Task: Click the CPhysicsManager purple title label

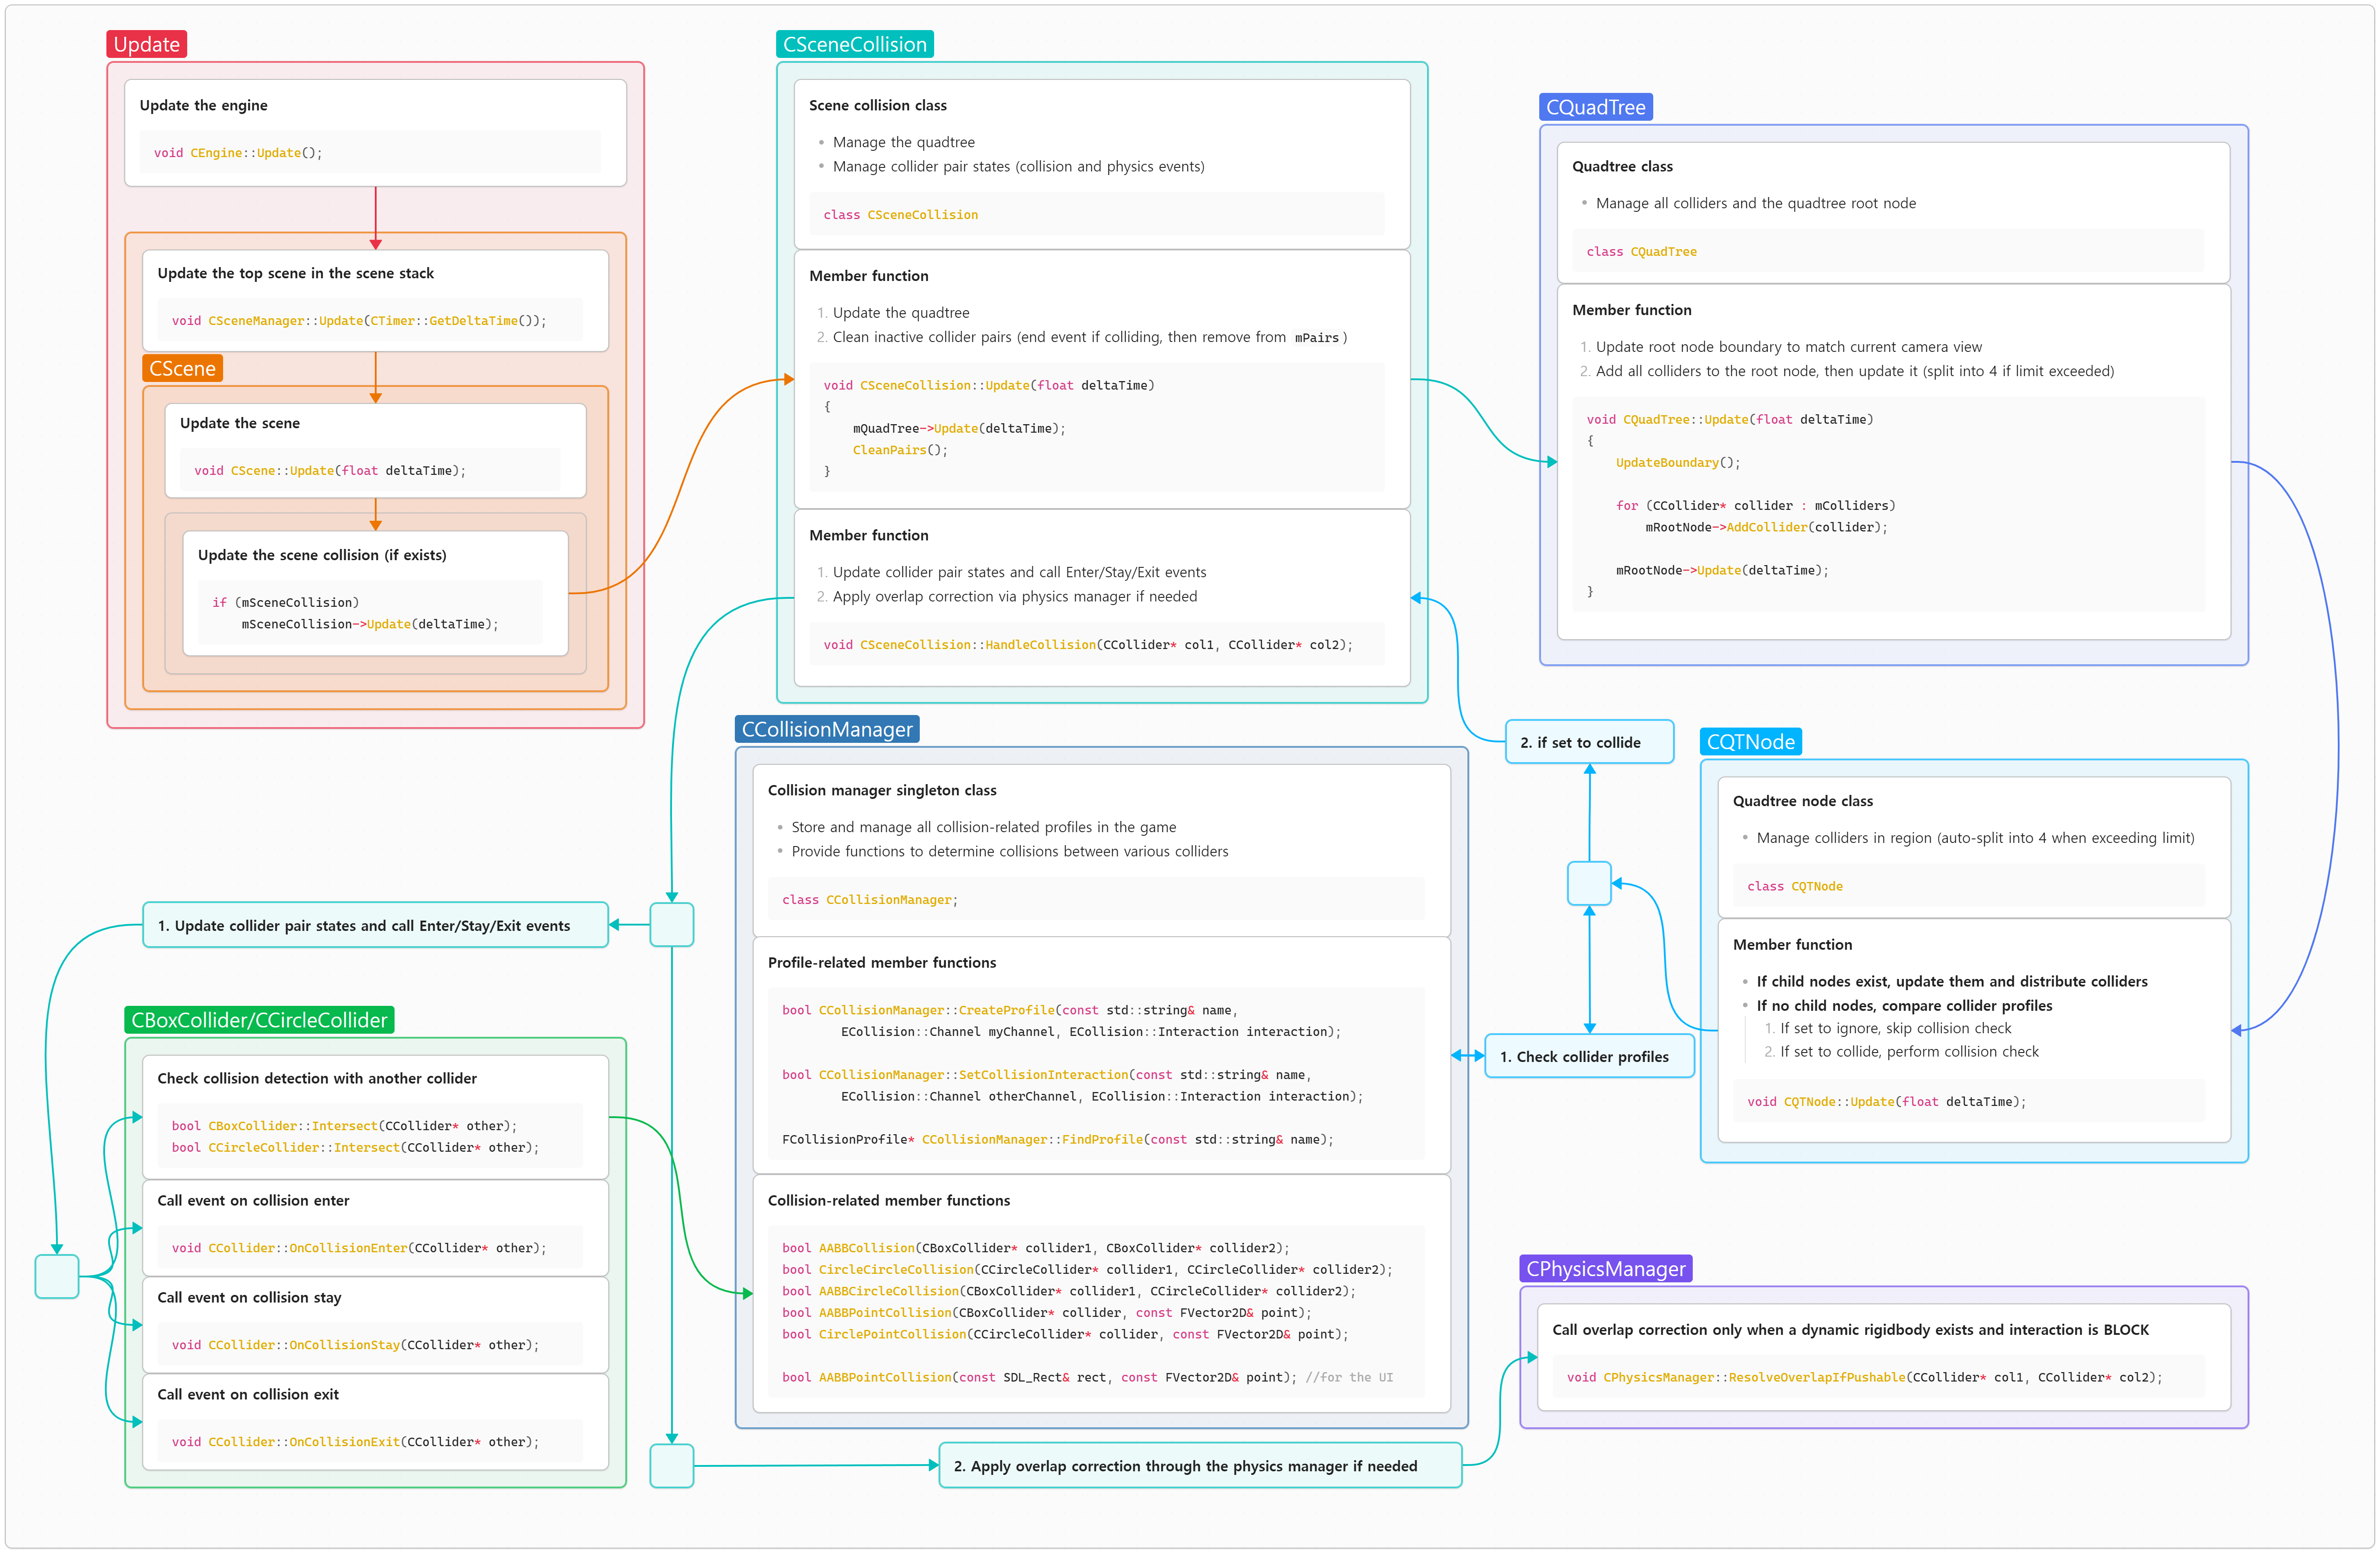Action: point(1605,1269)
